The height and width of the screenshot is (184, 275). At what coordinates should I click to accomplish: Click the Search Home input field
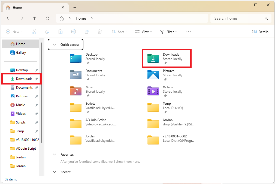point(237,18)
